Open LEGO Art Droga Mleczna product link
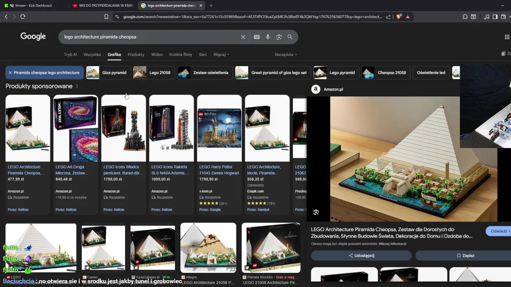511x287 pixels. click(x=72, y=170)
